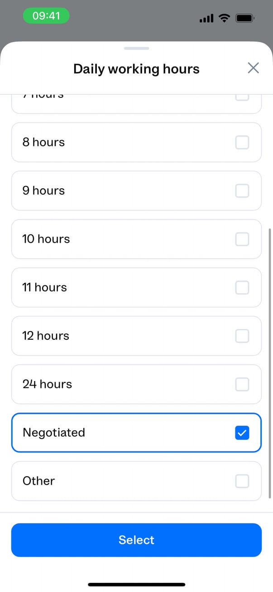Screen dimensions: 273x592
Task: Pick the 24 hours option label
Action: coord(47,384)
